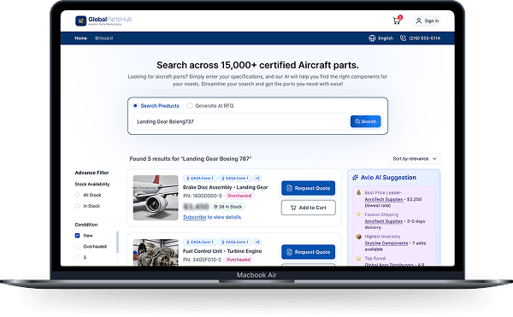Click the Condition filter list scrollbar

(117, 242)
